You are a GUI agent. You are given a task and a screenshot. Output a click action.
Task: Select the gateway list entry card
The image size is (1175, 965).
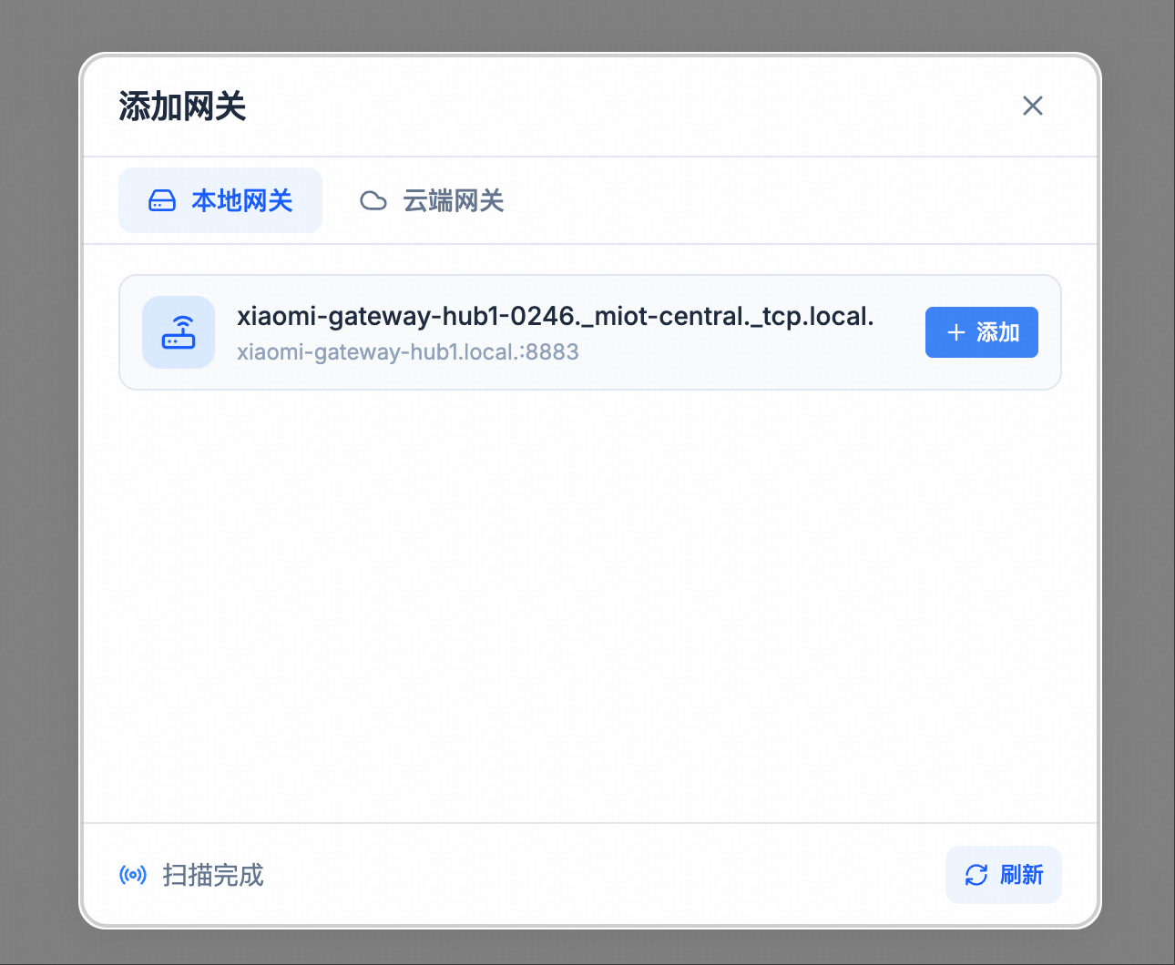point(590,331)
